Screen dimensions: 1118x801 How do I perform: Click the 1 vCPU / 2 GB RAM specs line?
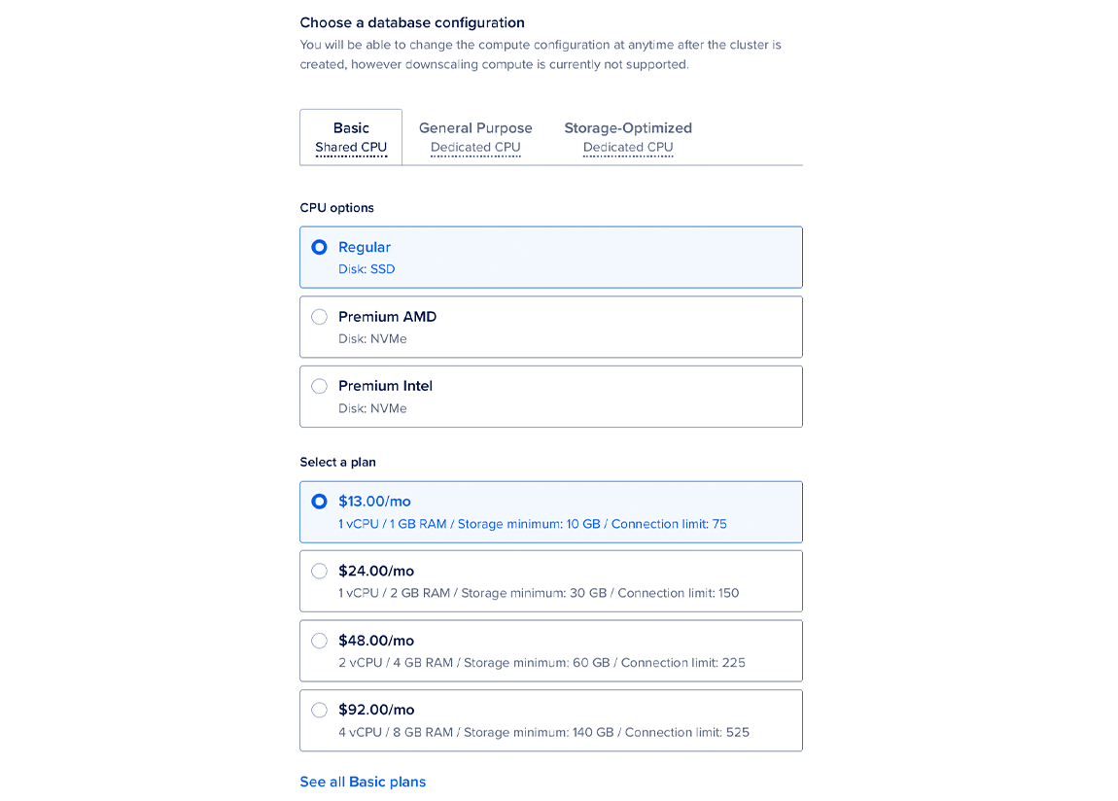click(539, 593)
